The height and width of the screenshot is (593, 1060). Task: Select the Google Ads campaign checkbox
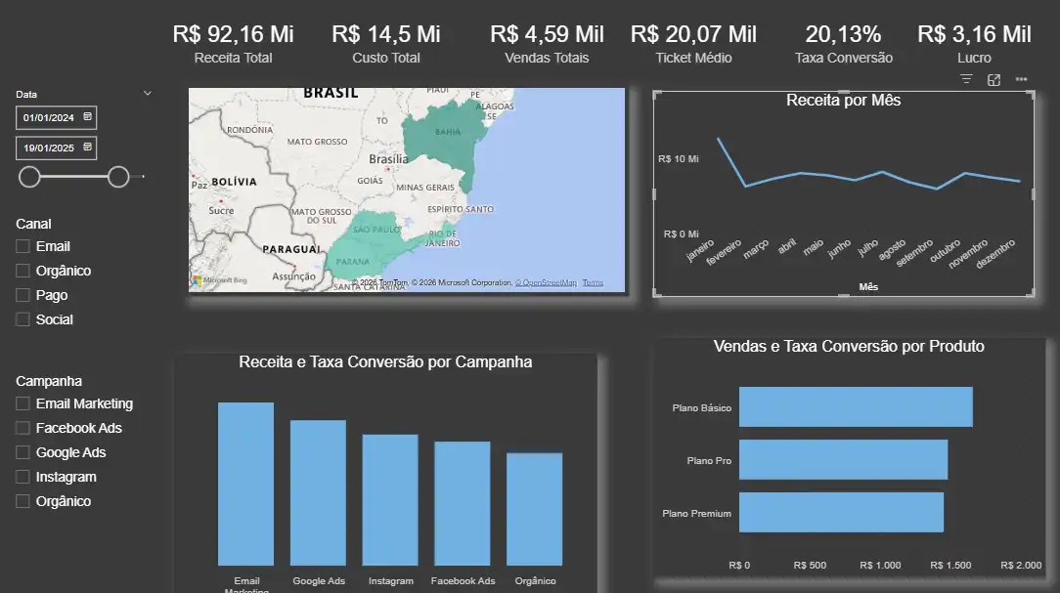pos(23,452)
